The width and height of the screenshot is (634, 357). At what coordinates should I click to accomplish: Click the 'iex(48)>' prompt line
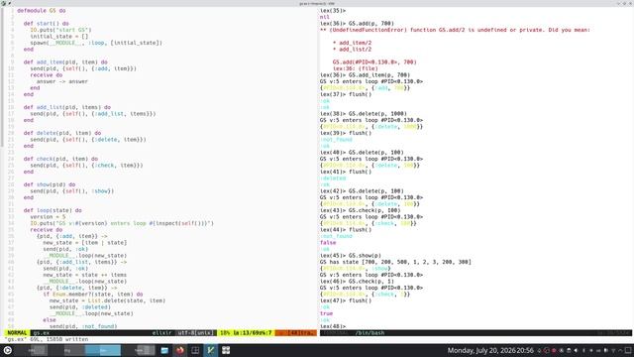[x=333, y=326]
